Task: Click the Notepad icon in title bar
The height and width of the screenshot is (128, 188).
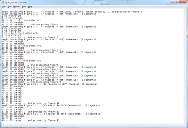Action: tap(3, 2)
